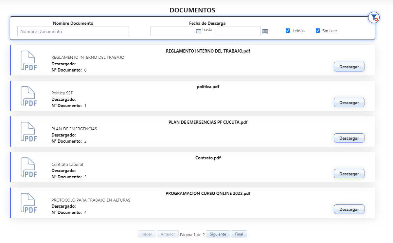The height and width of the screenshot is (243, 393).
Task: Open the end date calendar picker
Action: [x=265, y=31]
